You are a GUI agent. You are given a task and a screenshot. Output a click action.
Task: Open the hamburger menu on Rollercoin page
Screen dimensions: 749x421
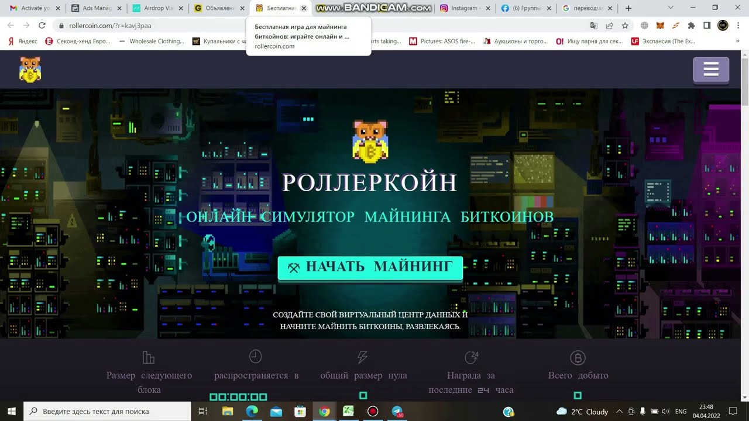[x=711, y=70]
